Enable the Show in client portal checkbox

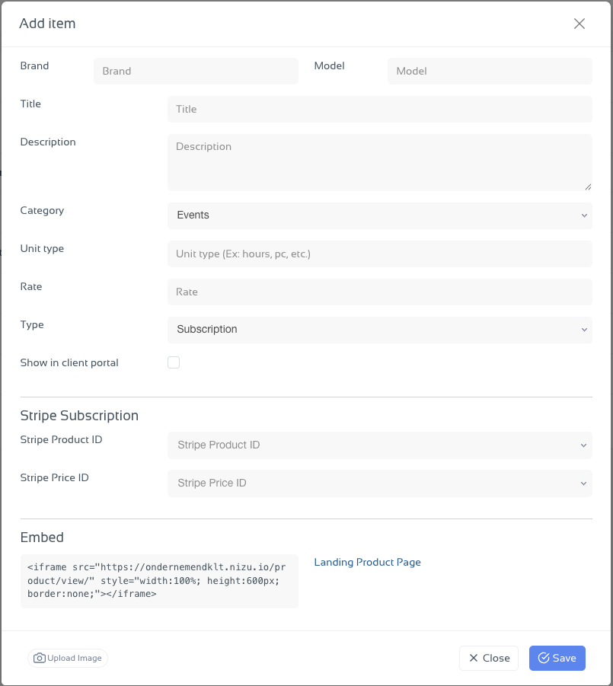tap(174, 362)
